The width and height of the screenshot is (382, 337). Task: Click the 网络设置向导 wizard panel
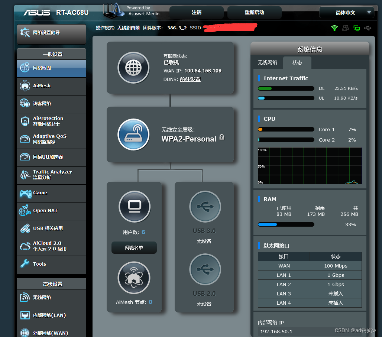pos(51,34)
